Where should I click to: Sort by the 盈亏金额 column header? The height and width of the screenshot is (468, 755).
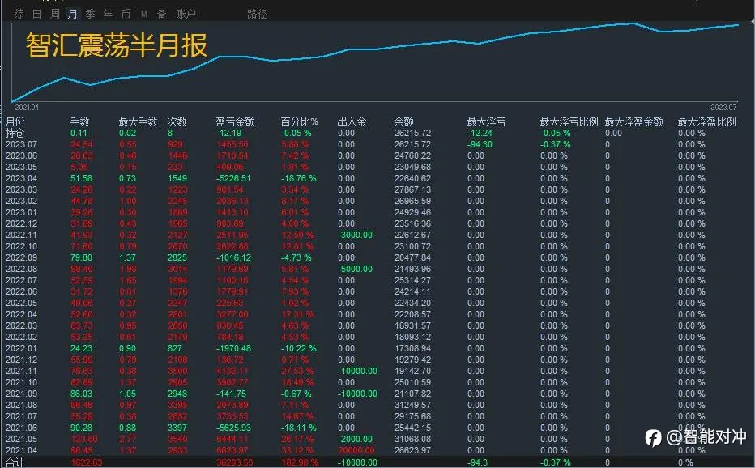click(x=235, y=121)
